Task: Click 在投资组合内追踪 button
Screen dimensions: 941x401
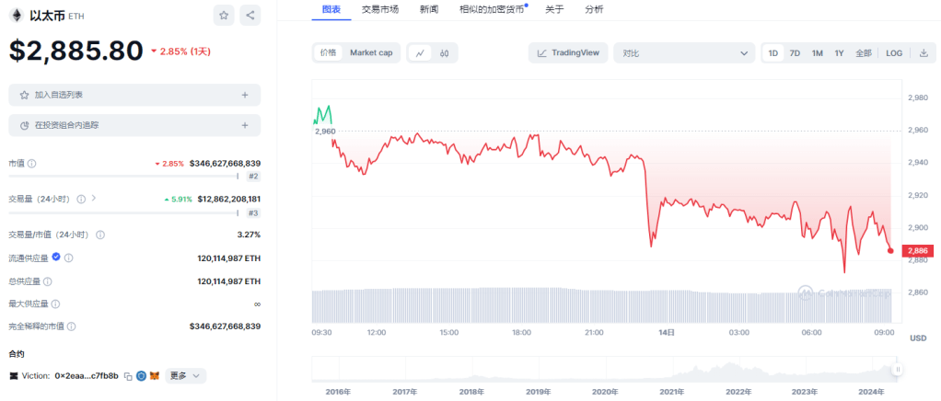Action: (134, 124)
